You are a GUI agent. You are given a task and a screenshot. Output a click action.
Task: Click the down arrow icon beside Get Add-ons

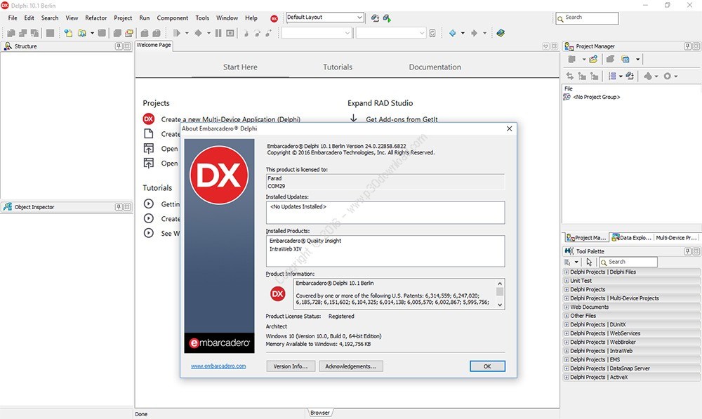pos(354,118)
